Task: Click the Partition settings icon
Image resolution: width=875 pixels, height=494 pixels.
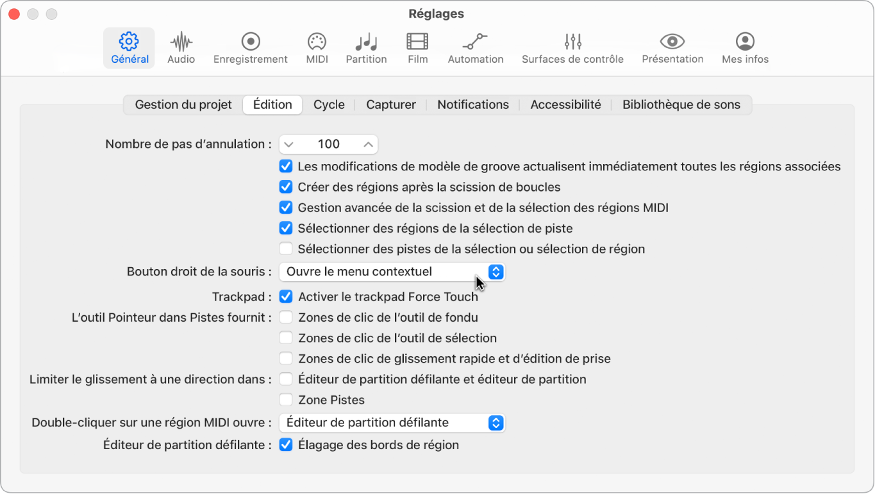Action: click(x=366, y=46)
